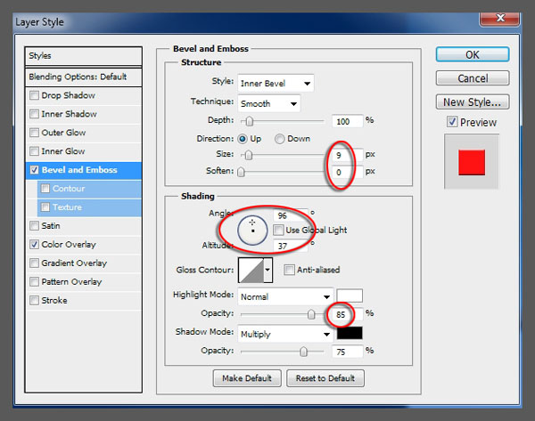This screenshot has width=535, height=421.
Task: Toggle Use Global Light checkbox
Action: pyautogui.click(x=279, y=230)
